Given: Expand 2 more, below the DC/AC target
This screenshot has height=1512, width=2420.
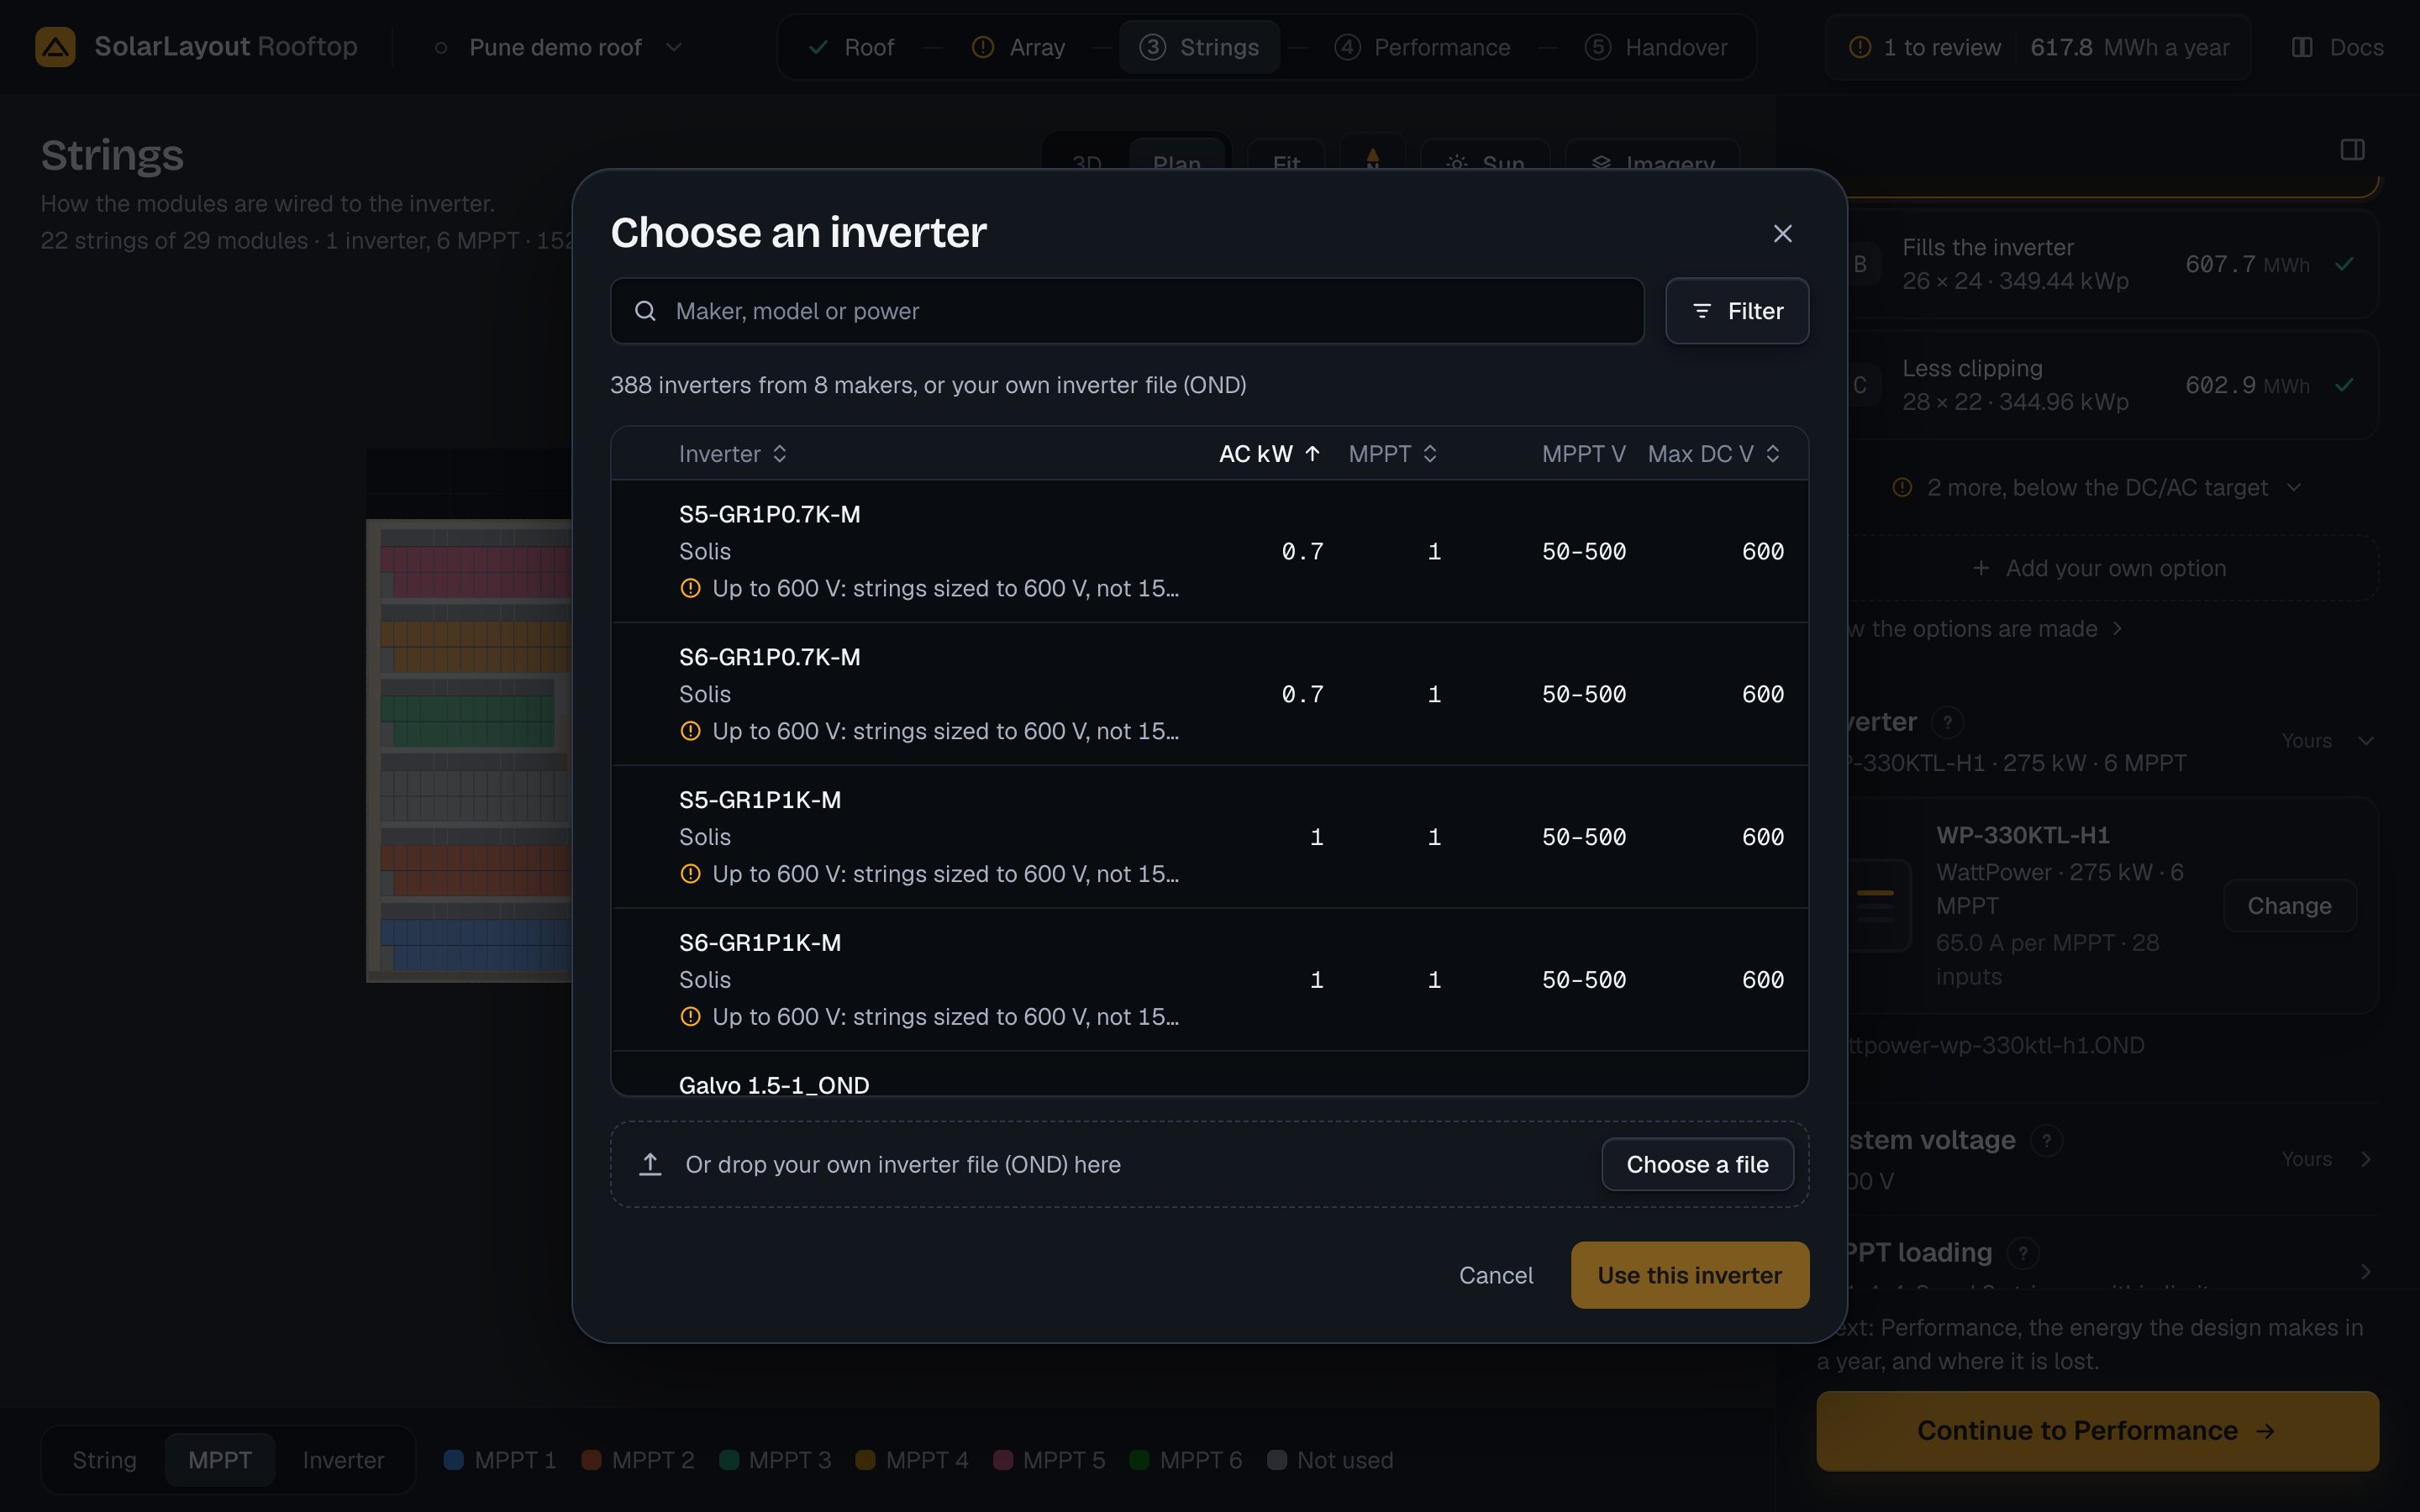Looking at the screenshot, I should coord(2097,487).
